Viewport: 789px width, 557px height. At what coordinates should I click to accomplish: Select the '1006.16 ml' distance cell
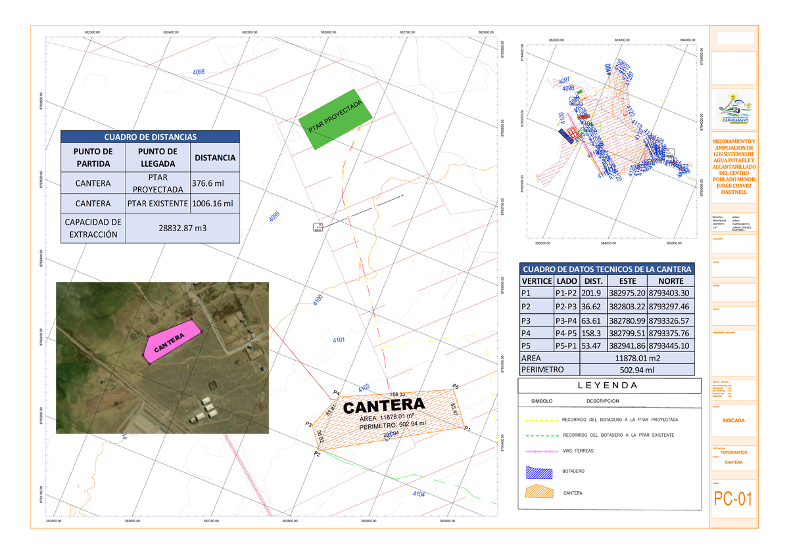pyautogui.click(x=215, y=204)
